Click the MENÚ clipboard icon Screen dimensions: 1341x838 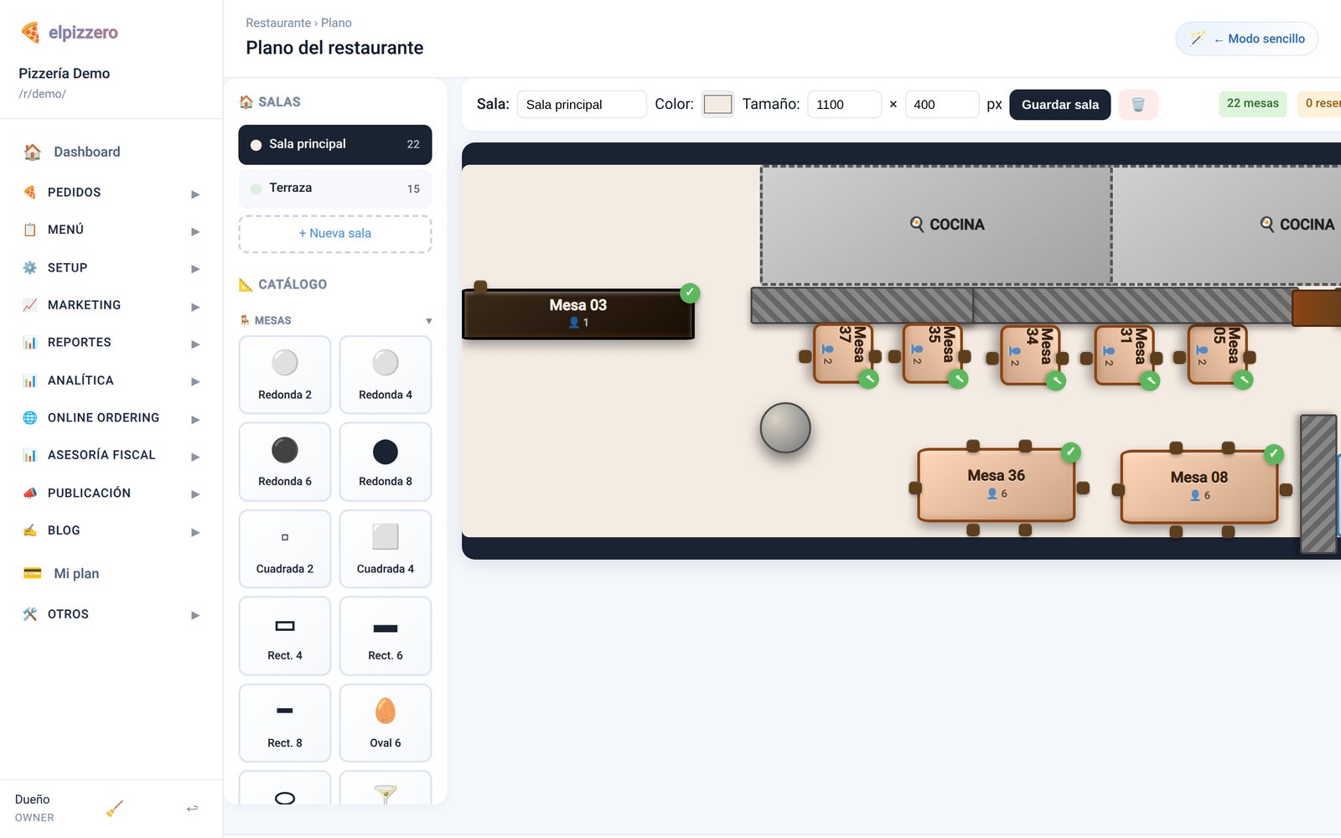click(x=30, y=230)
